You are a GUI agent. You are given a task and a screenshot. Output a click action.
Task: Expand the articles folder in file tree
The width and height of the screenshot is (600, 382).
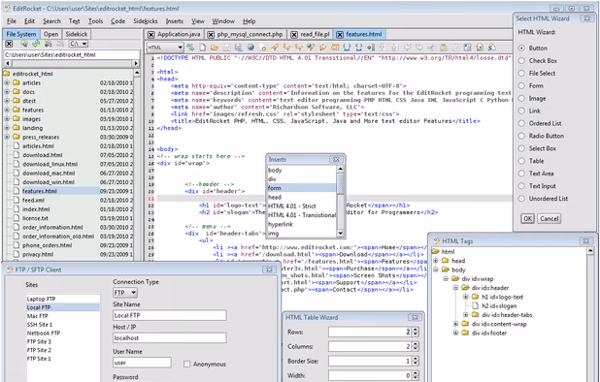[x=7, y=82]
